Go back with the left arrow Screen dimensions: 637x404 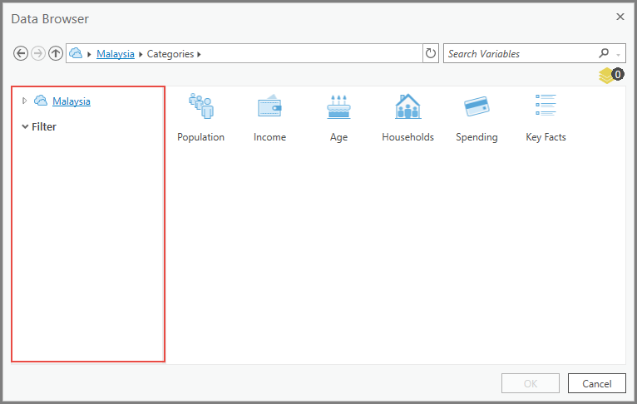[21, 53]
